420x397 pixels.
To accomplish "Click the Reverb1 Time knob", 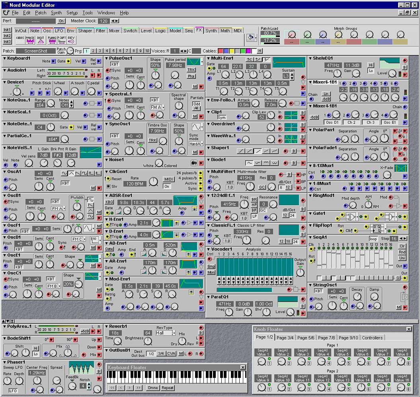I will 117,341.
